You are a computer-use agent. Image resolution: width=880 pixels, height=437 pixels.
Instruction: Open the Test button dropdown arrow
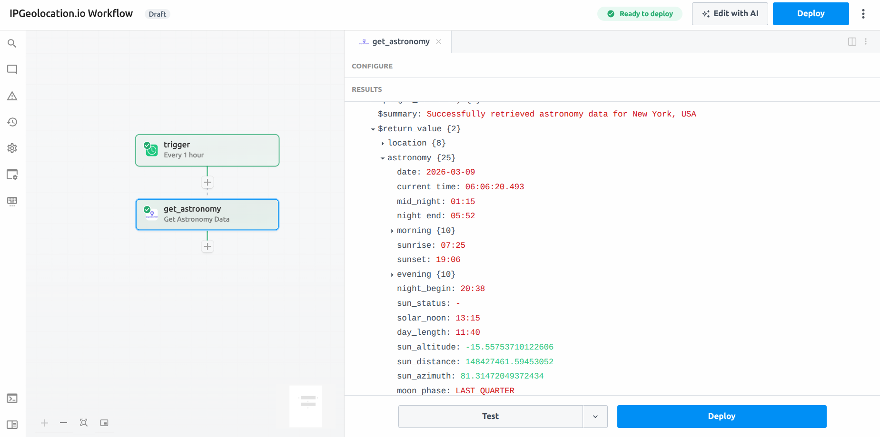(x=595, y=417)
